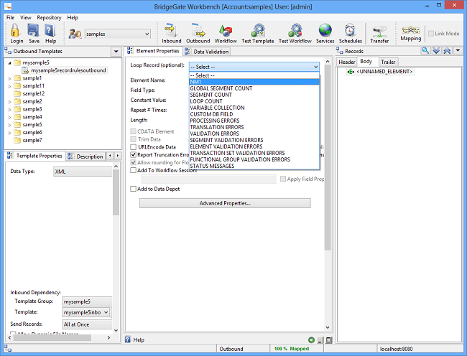Open the View menu

pyautogui.click(x=26, y=17)
